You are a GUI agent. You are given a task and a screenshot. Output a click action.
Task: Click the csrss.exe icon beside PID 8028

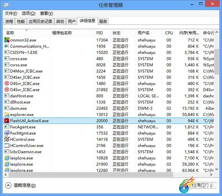click(x=7, y=65)
